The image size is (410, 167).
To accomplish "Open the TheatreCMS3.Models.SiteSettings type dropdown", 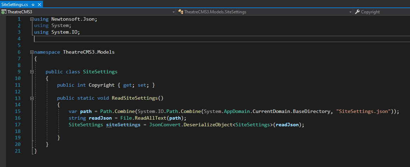I will coord(350,12).
